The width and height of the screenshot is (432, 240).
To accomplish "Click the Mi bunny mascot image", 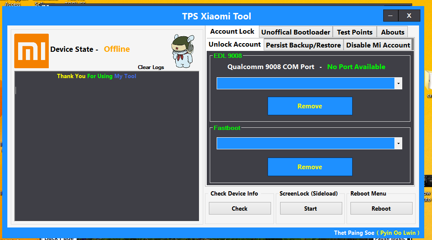I will pos(183,51).
